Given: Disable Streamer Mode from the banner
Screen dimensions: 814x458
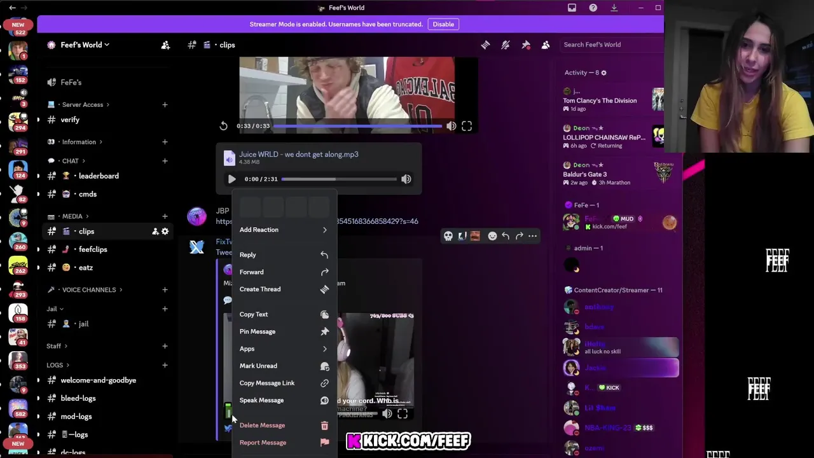Looking at the screenshot, I should coord(443,24).
